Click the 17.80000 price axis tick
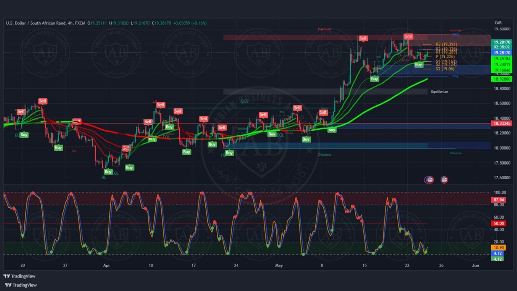 tap(502, 163)
